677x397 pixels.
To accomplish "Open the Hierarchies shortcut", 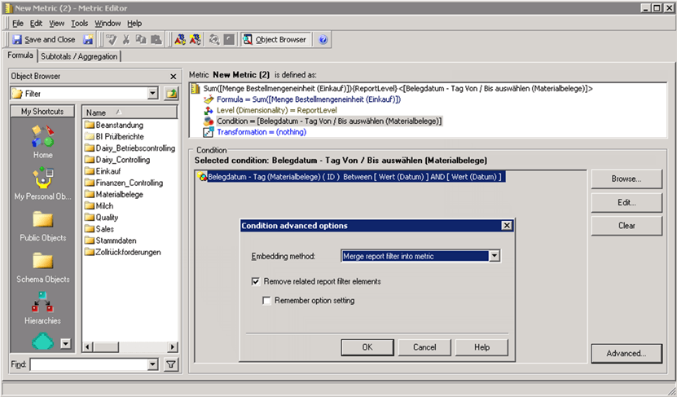I will pos(42,308).
